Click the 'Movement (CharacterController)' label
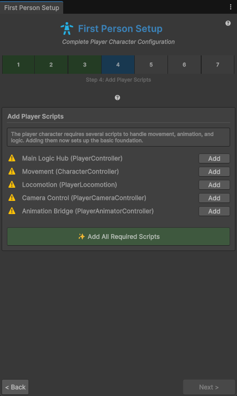The width and height of the screenshot is (237, 396). pyautogui.click(x=71, y=171)
